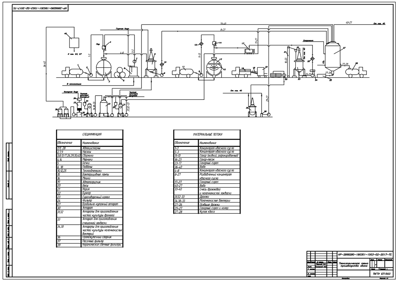Click the title Технологическая схема производства кваса
This screenshot has width=398, height=281.
[353, 265]
